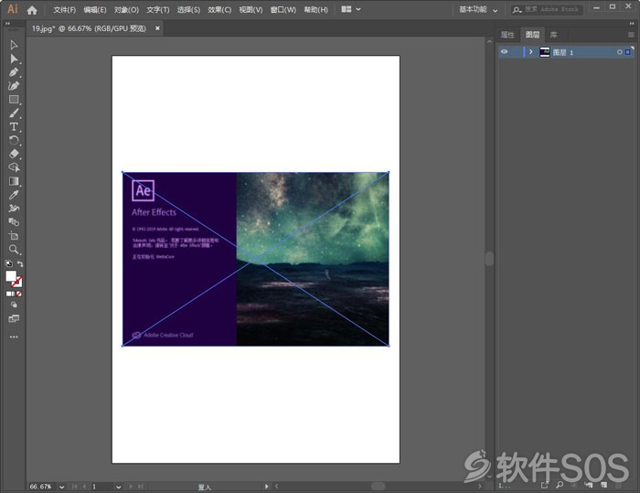Select the Direct Selection tool
640x493 pixels.
(14, 59)
